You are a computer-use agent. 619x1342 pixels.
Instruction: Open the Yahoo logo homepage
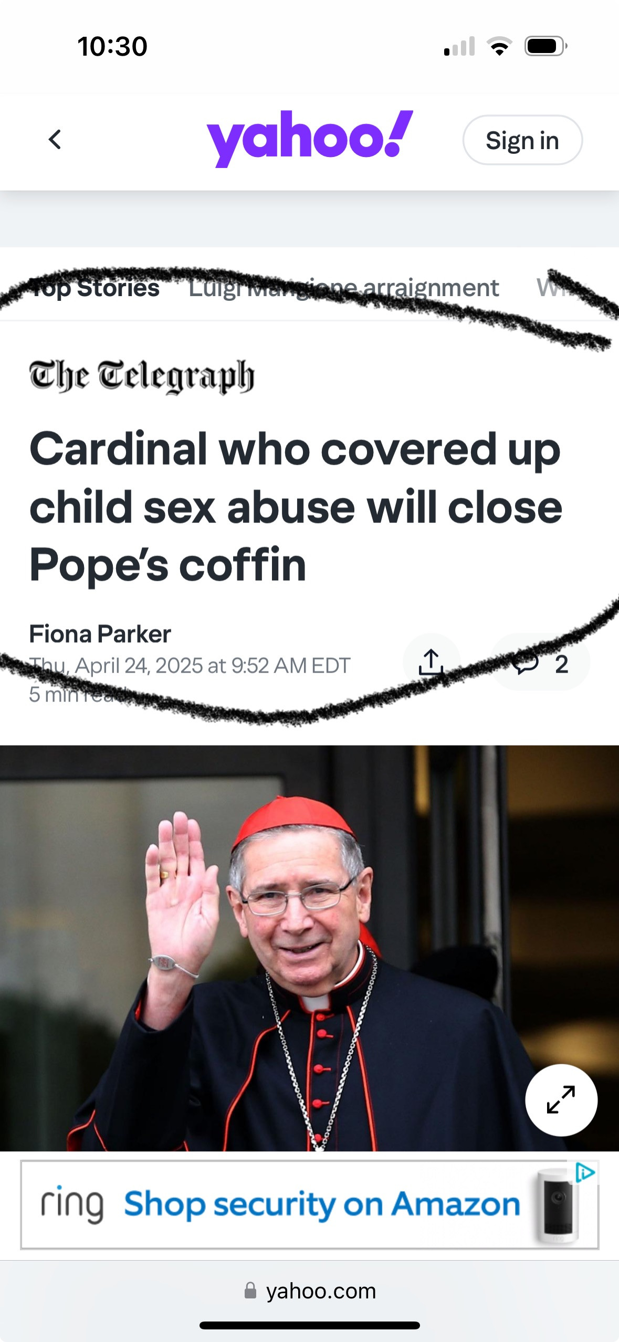point(310,139)
